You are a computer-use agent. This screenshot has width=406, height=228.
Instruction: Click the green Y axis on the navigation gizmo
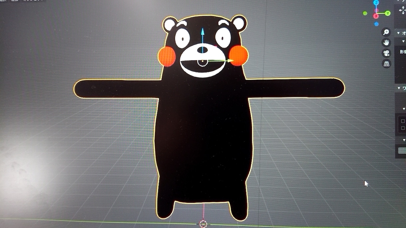point(388,13)
